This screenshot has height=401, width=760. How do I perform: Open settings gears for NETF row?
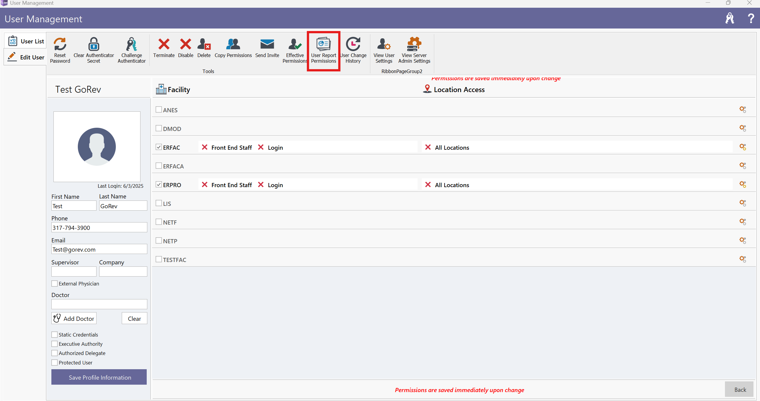point(743,222)
